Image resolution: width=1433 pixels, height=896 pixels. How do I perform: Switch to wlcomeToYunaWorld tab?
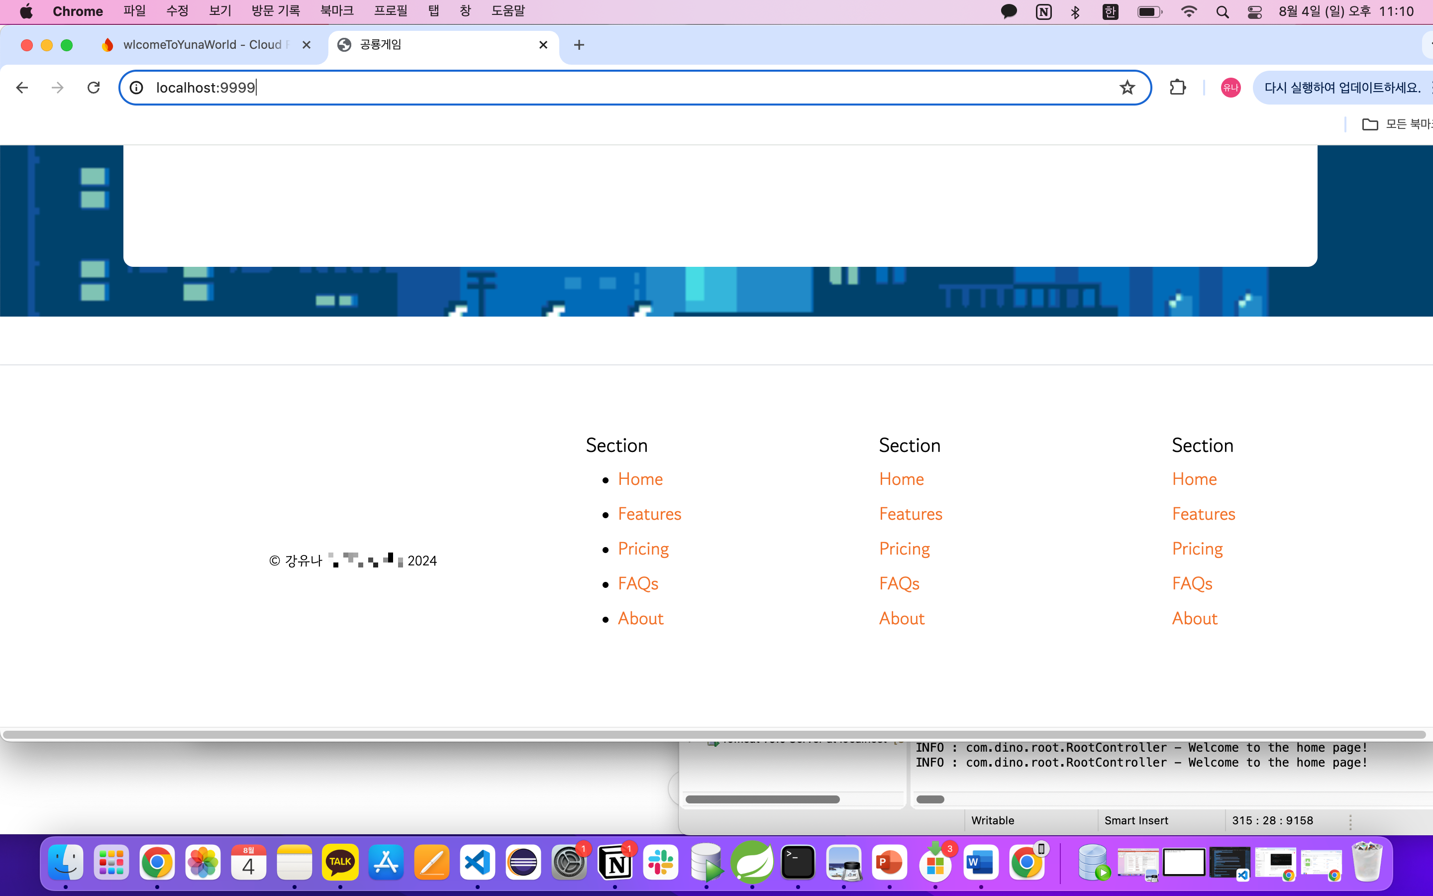202,45
